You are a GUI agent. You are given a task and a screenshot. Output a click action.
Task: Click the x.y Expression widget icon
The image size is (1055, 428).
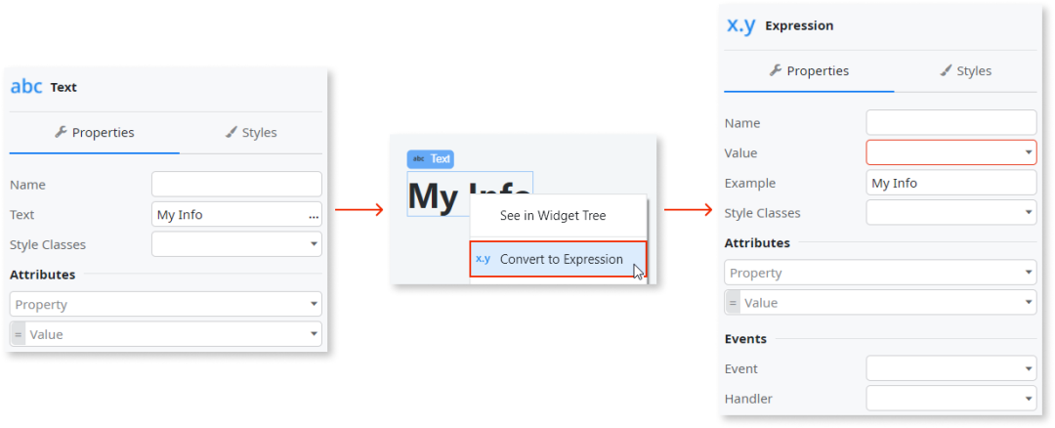pos(741,25)
